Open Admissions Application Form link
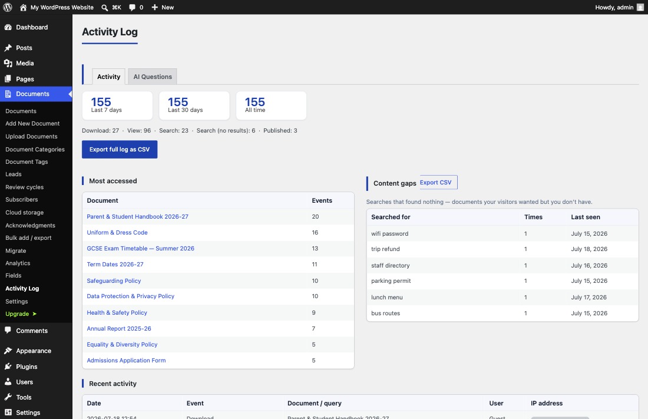The width and height of the screenshot is (648, 419). pyautogui.click(x=126, y=360)
